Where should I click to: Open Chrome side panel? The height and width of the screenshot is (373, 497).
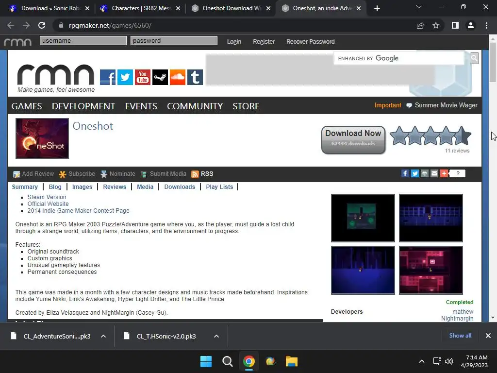455,25
